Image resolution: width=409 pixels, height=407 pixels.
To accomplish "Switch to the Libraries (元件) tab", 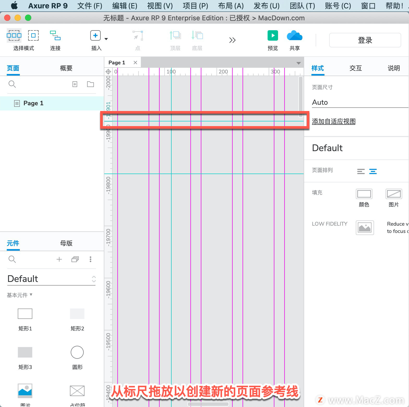I will [x=13, y=243].
